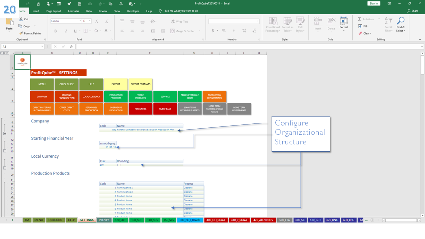
Task: Open the Format cells menu
Action: click(x=344, y=24)
